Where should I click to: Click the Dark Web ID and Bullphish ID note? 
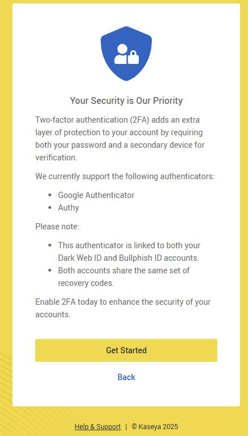(129, 252)
